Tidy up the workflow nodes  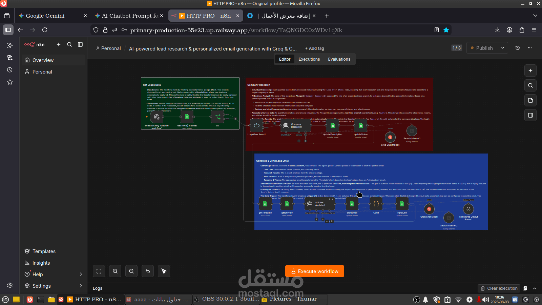[x=164, y=271]
